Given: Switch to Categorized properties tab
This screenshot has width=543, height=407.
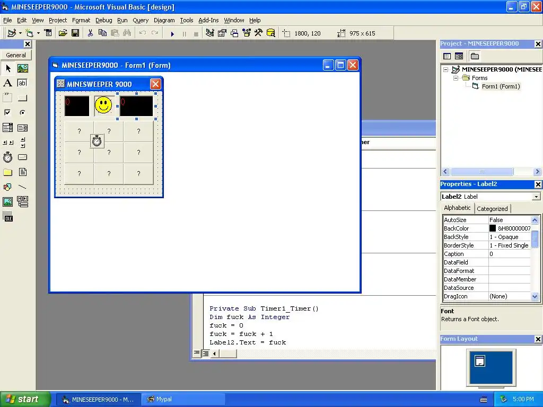Looking at the screenshot, I should 492,209.
